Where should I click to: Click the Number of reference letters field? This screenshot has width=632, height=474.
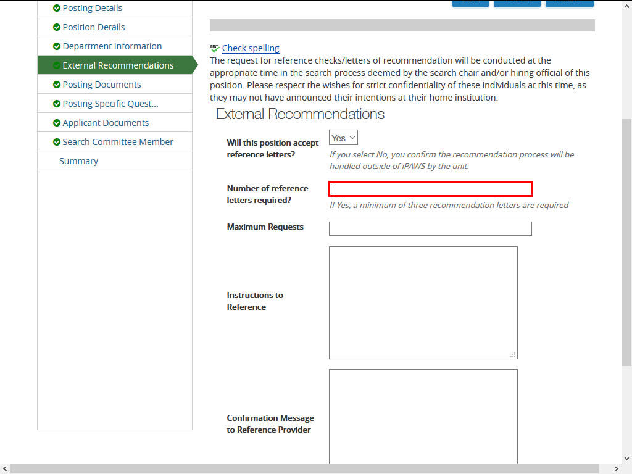click(430, 189)
